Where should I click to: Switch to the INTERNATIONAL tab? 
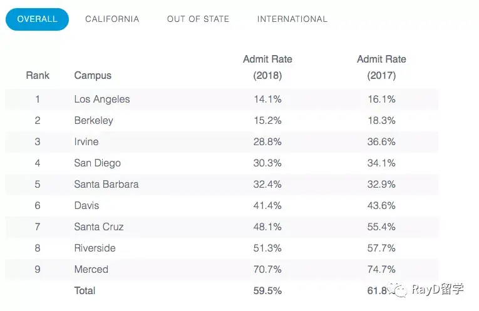[x=292, y=19]
